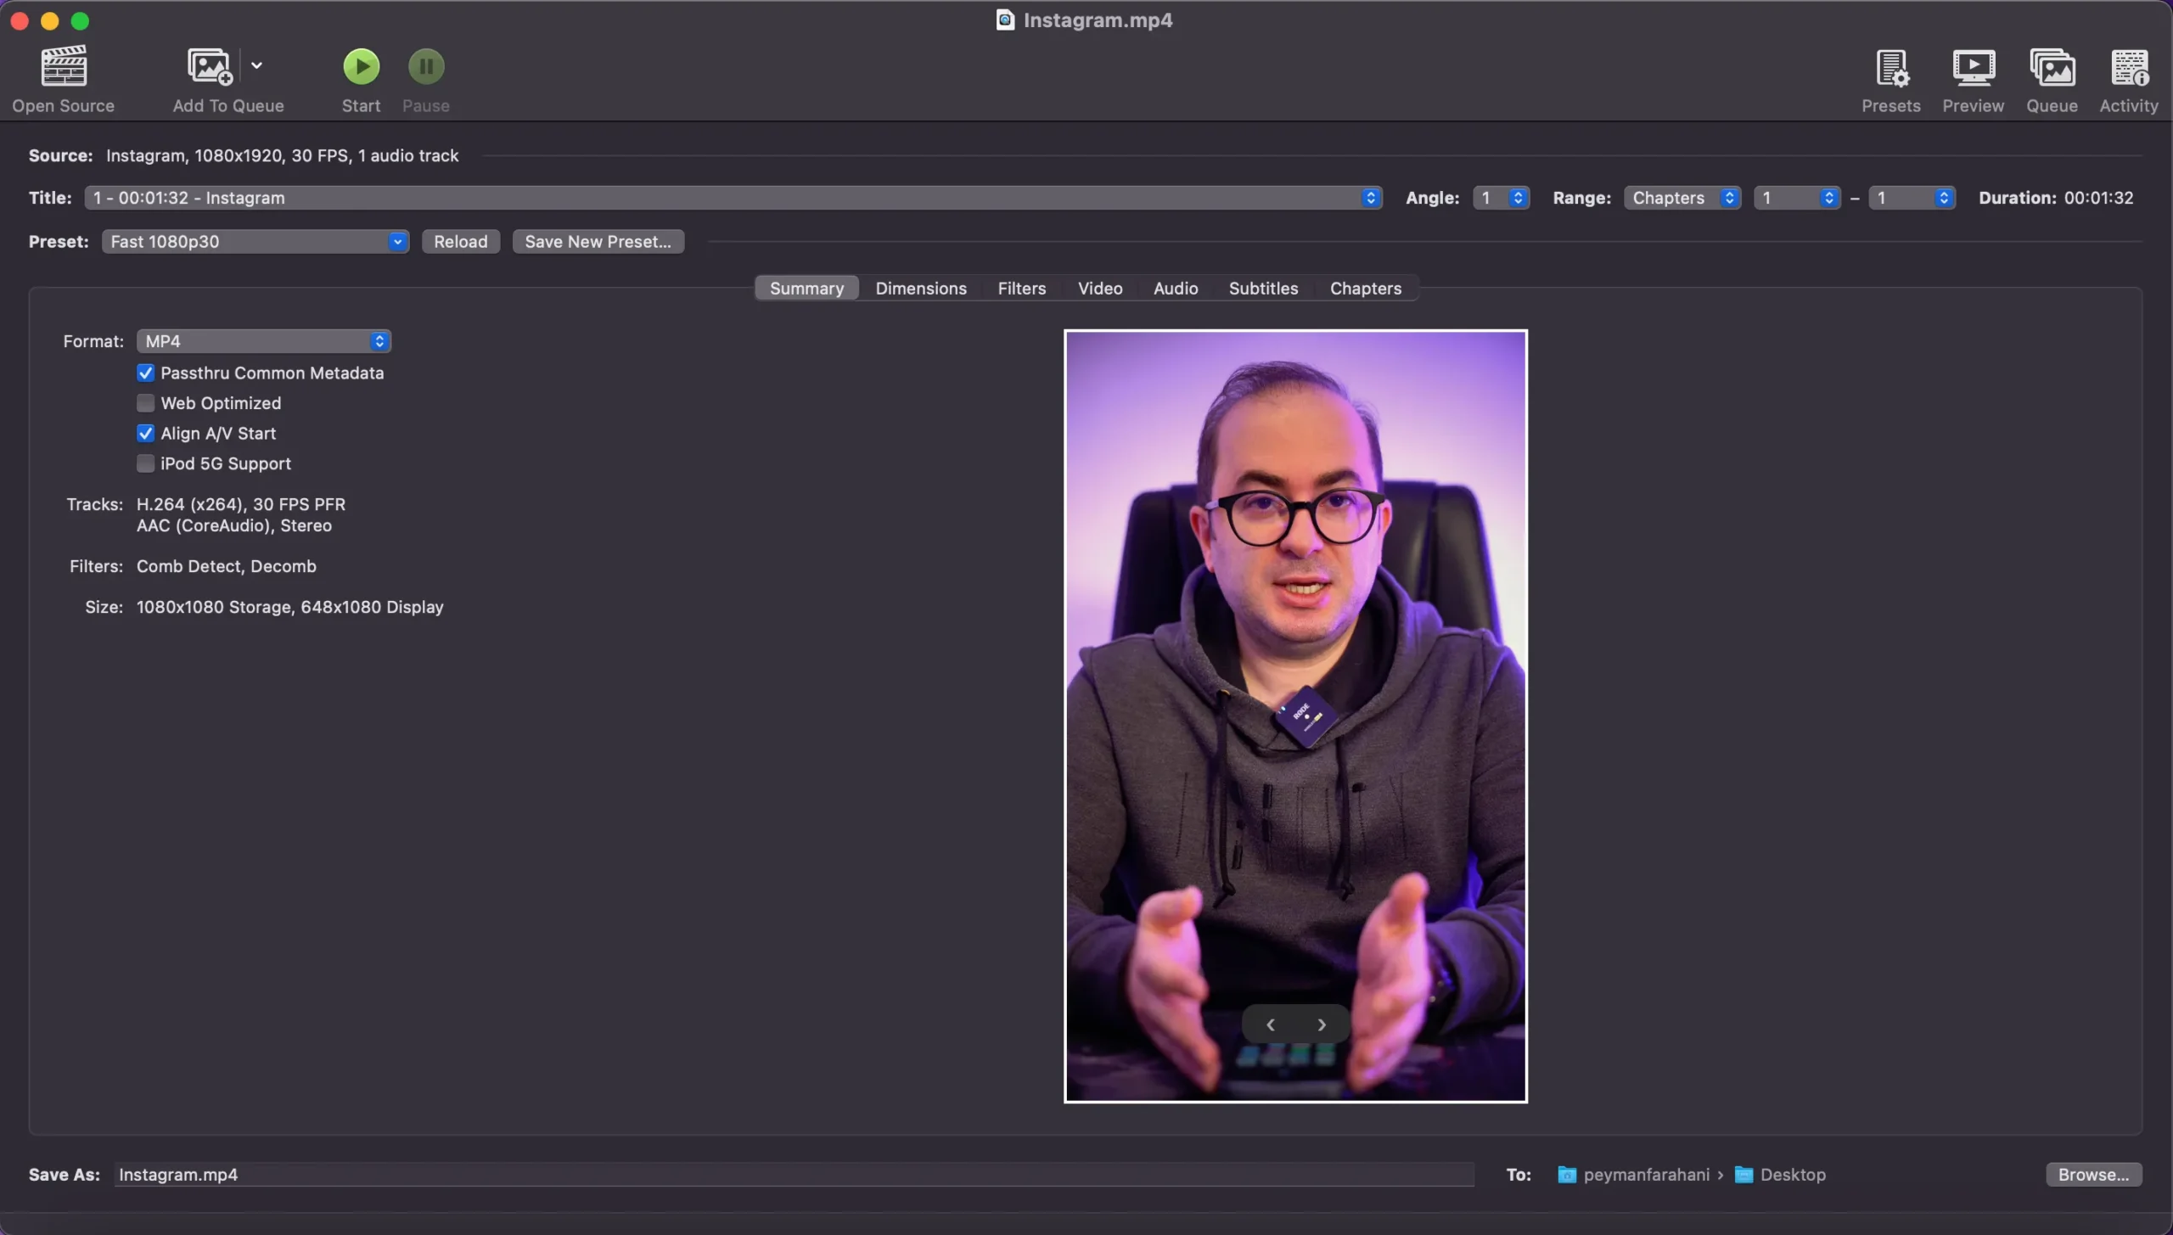2173x1235 pixels.
Task: Click the Open Source clapperboard icon
Action: (64, 67)
